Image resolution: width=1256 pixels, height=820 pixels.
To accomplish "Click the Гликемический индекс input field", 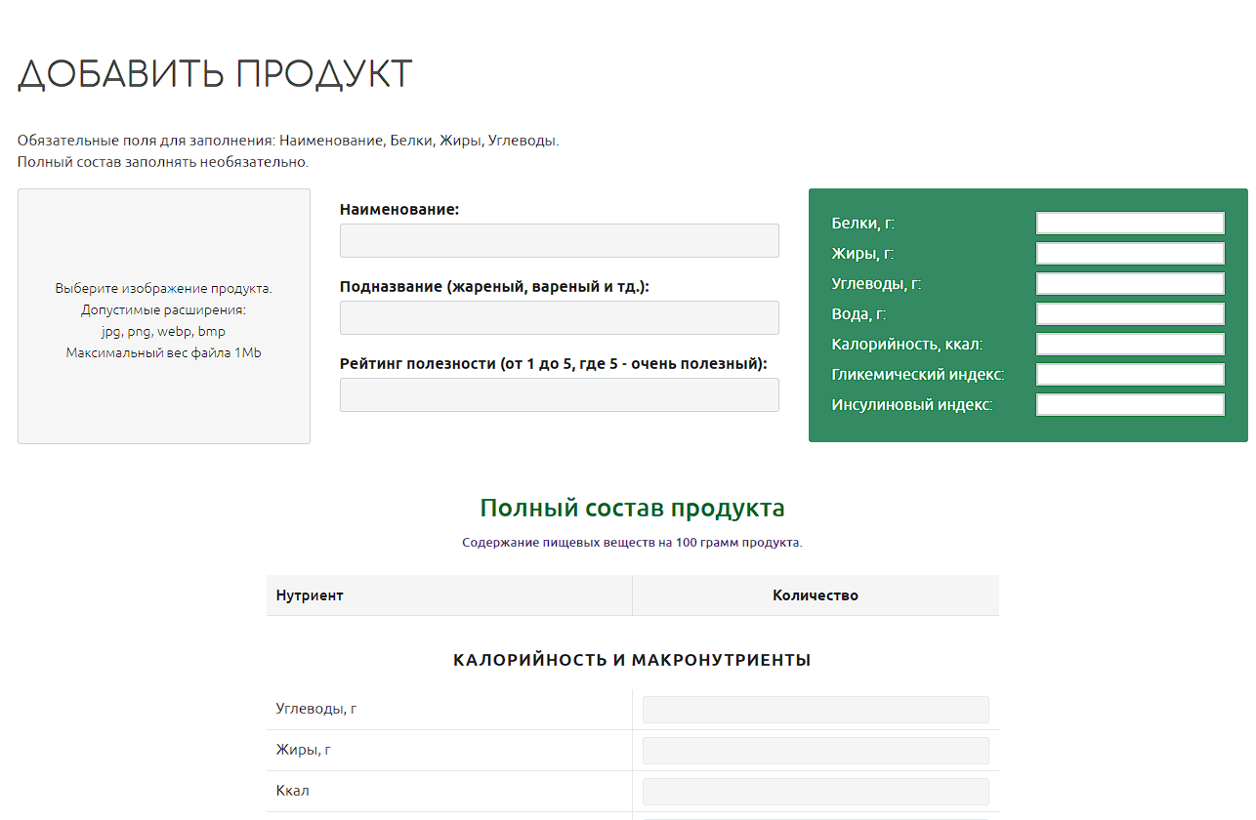I will [x=1129, y=375].
